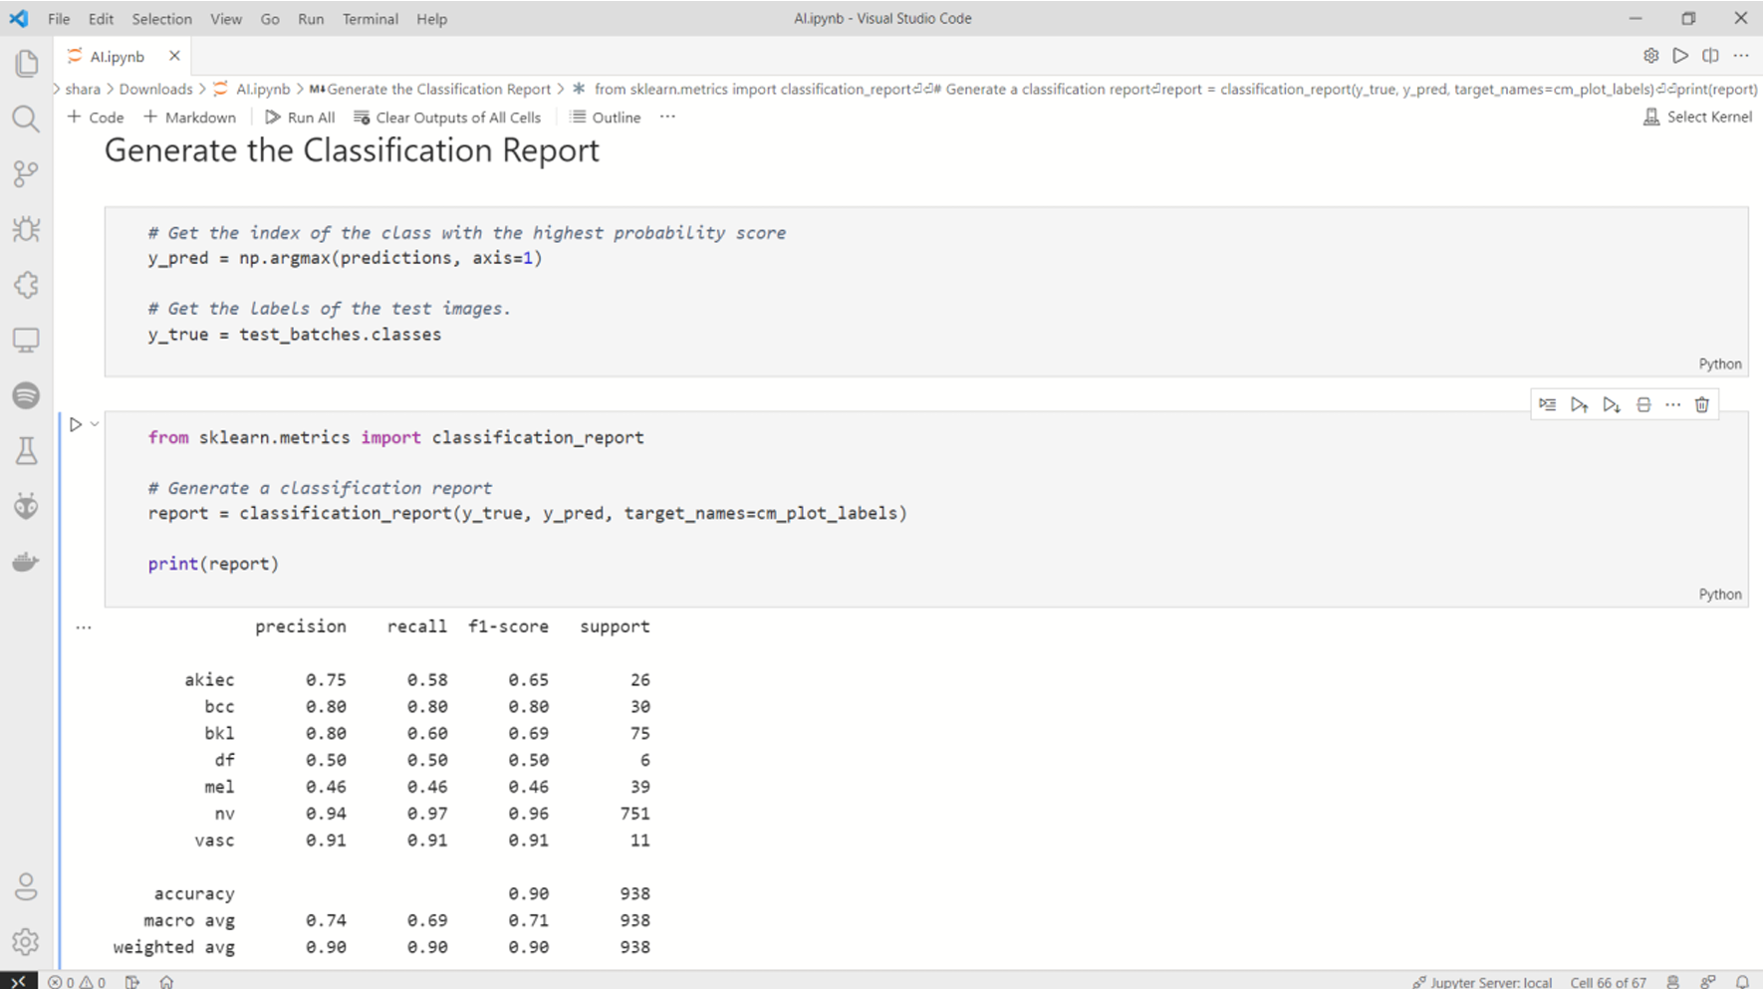Open editor More Actions ellipsis
This screenshot has height=989, width=1763.
coord(1741,56)
